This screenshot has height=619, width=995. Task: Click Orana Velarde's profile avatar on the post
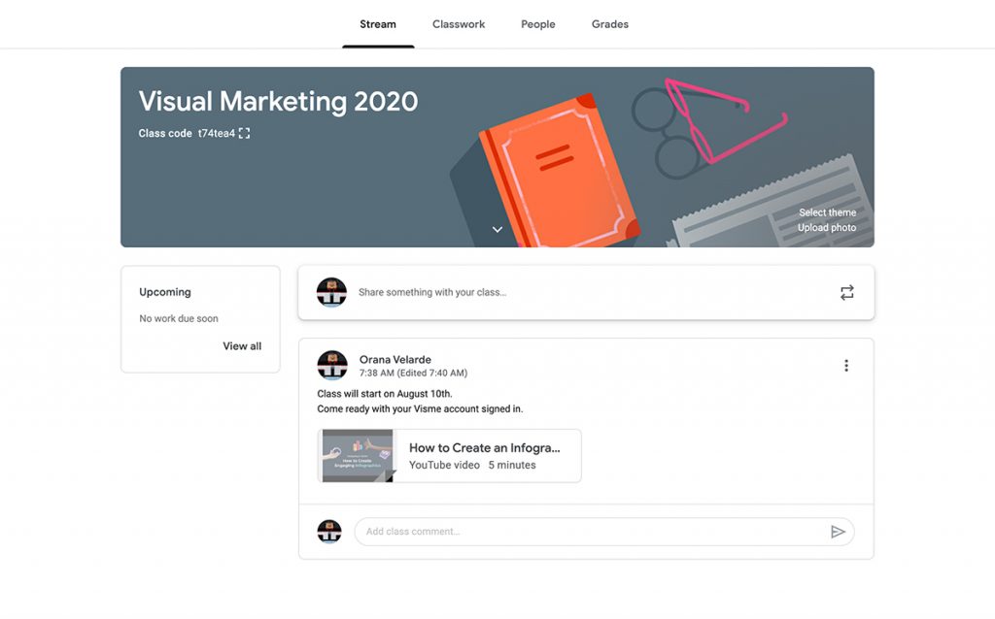[x=331, y=365]
